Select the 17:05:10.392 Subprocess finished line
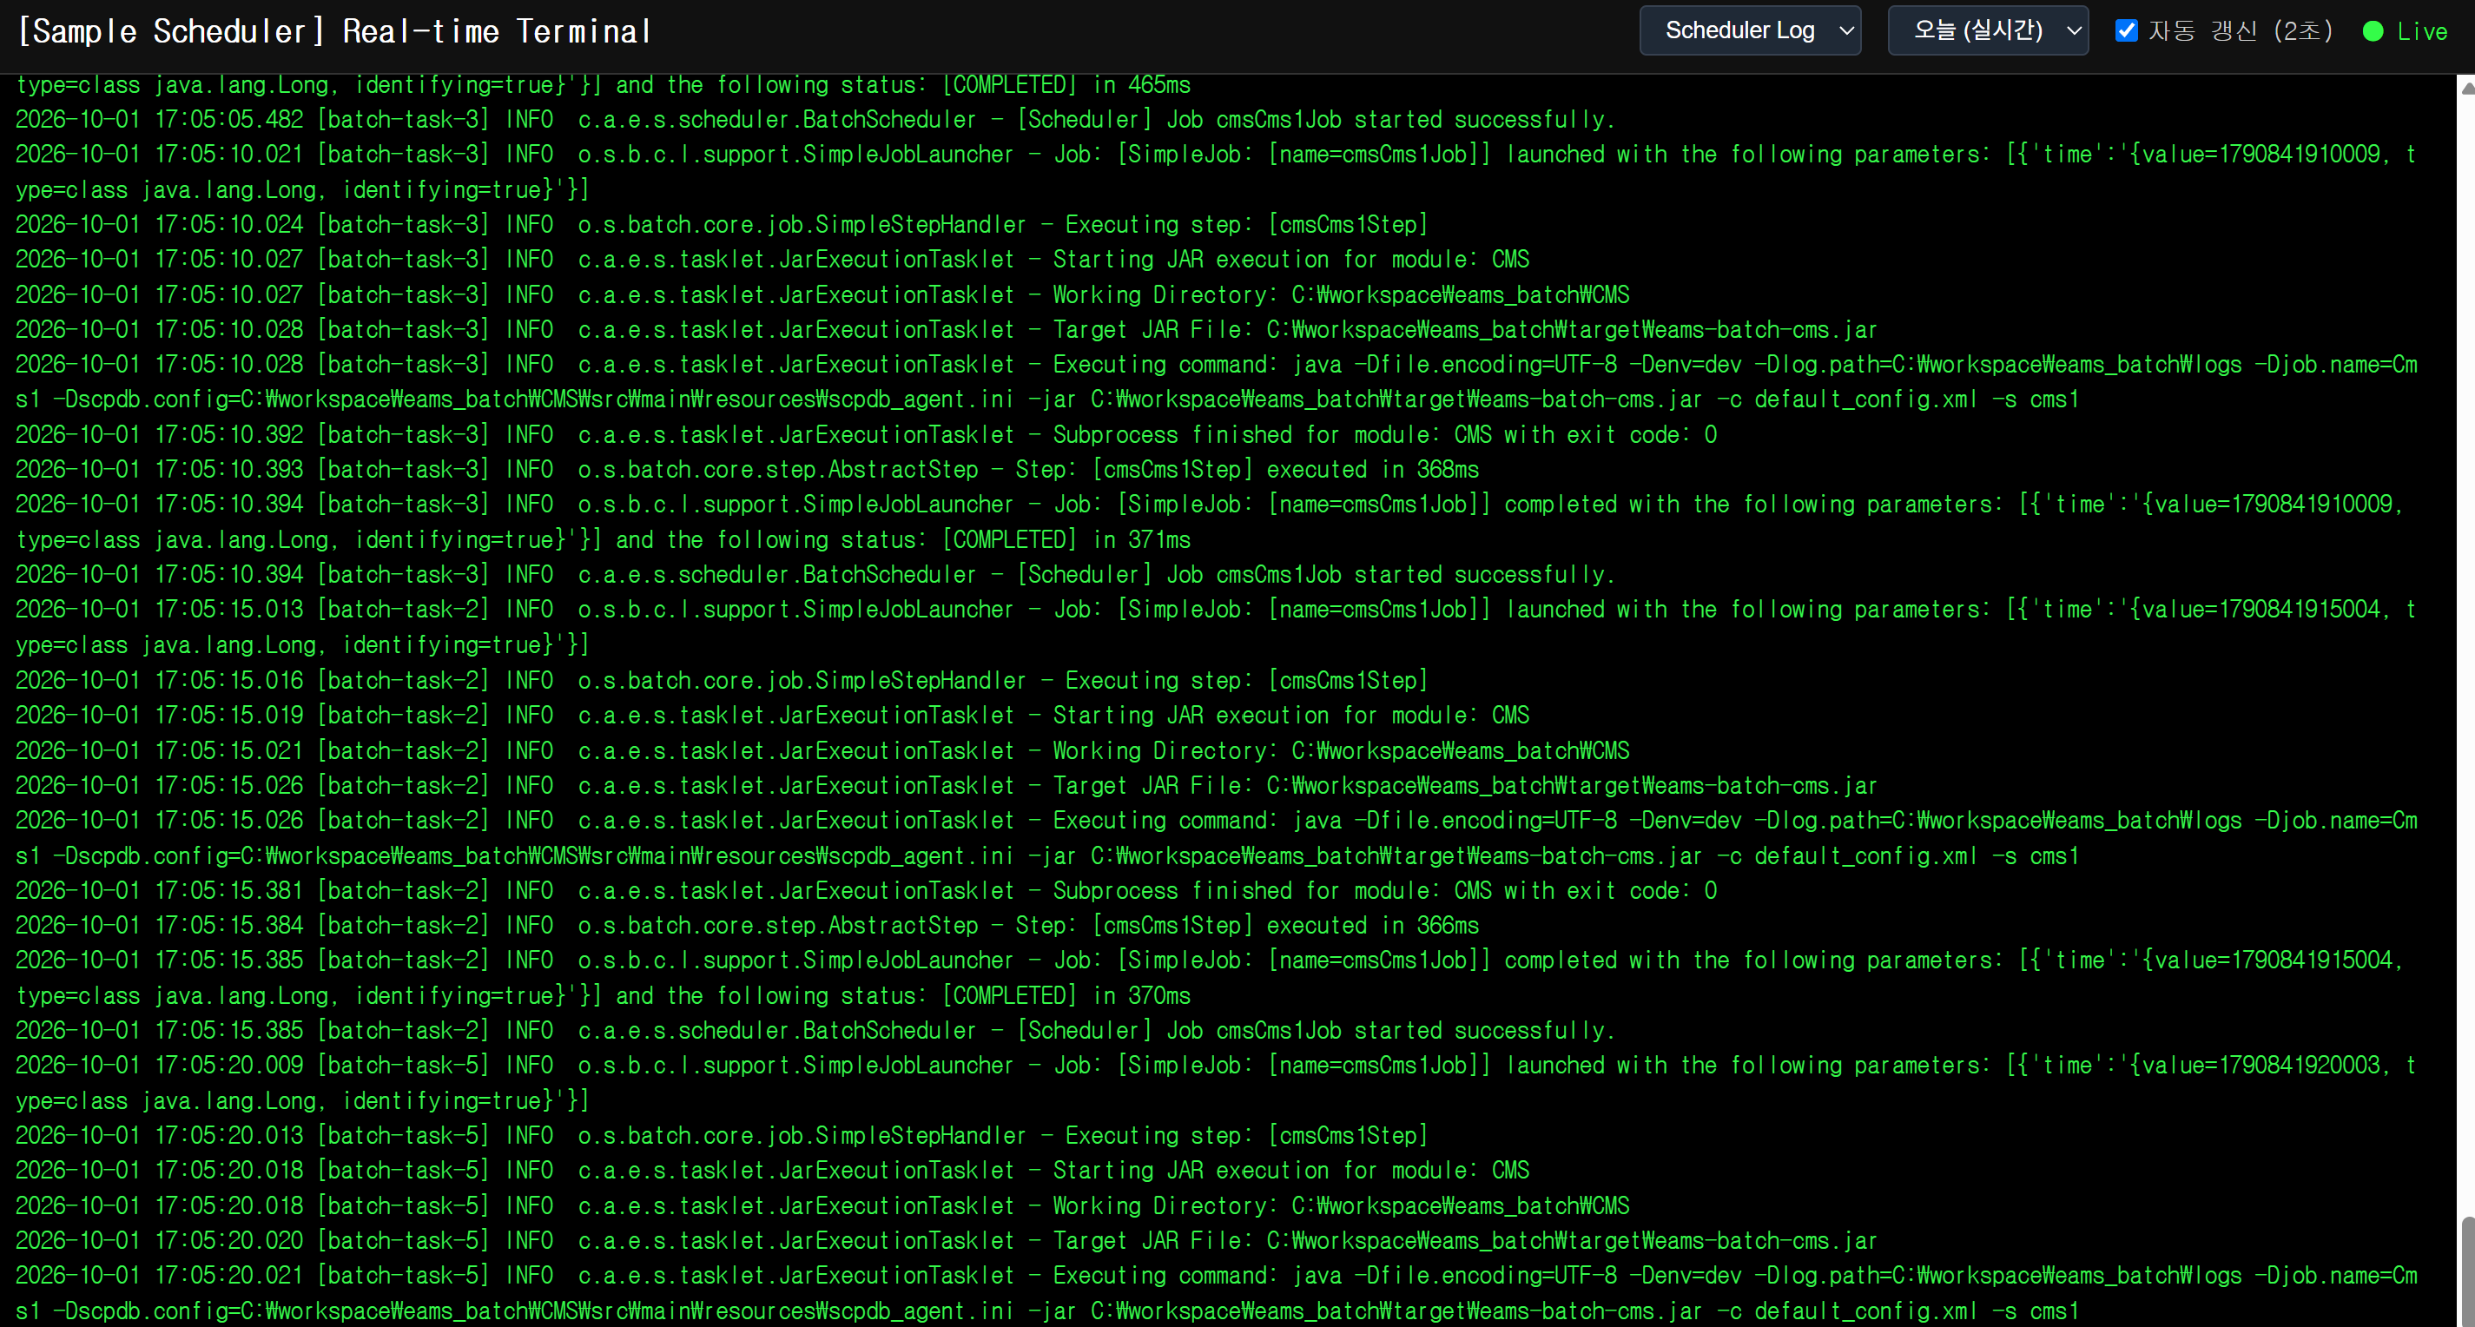The image size is (2475, 1327). click(x=867, y=434)
